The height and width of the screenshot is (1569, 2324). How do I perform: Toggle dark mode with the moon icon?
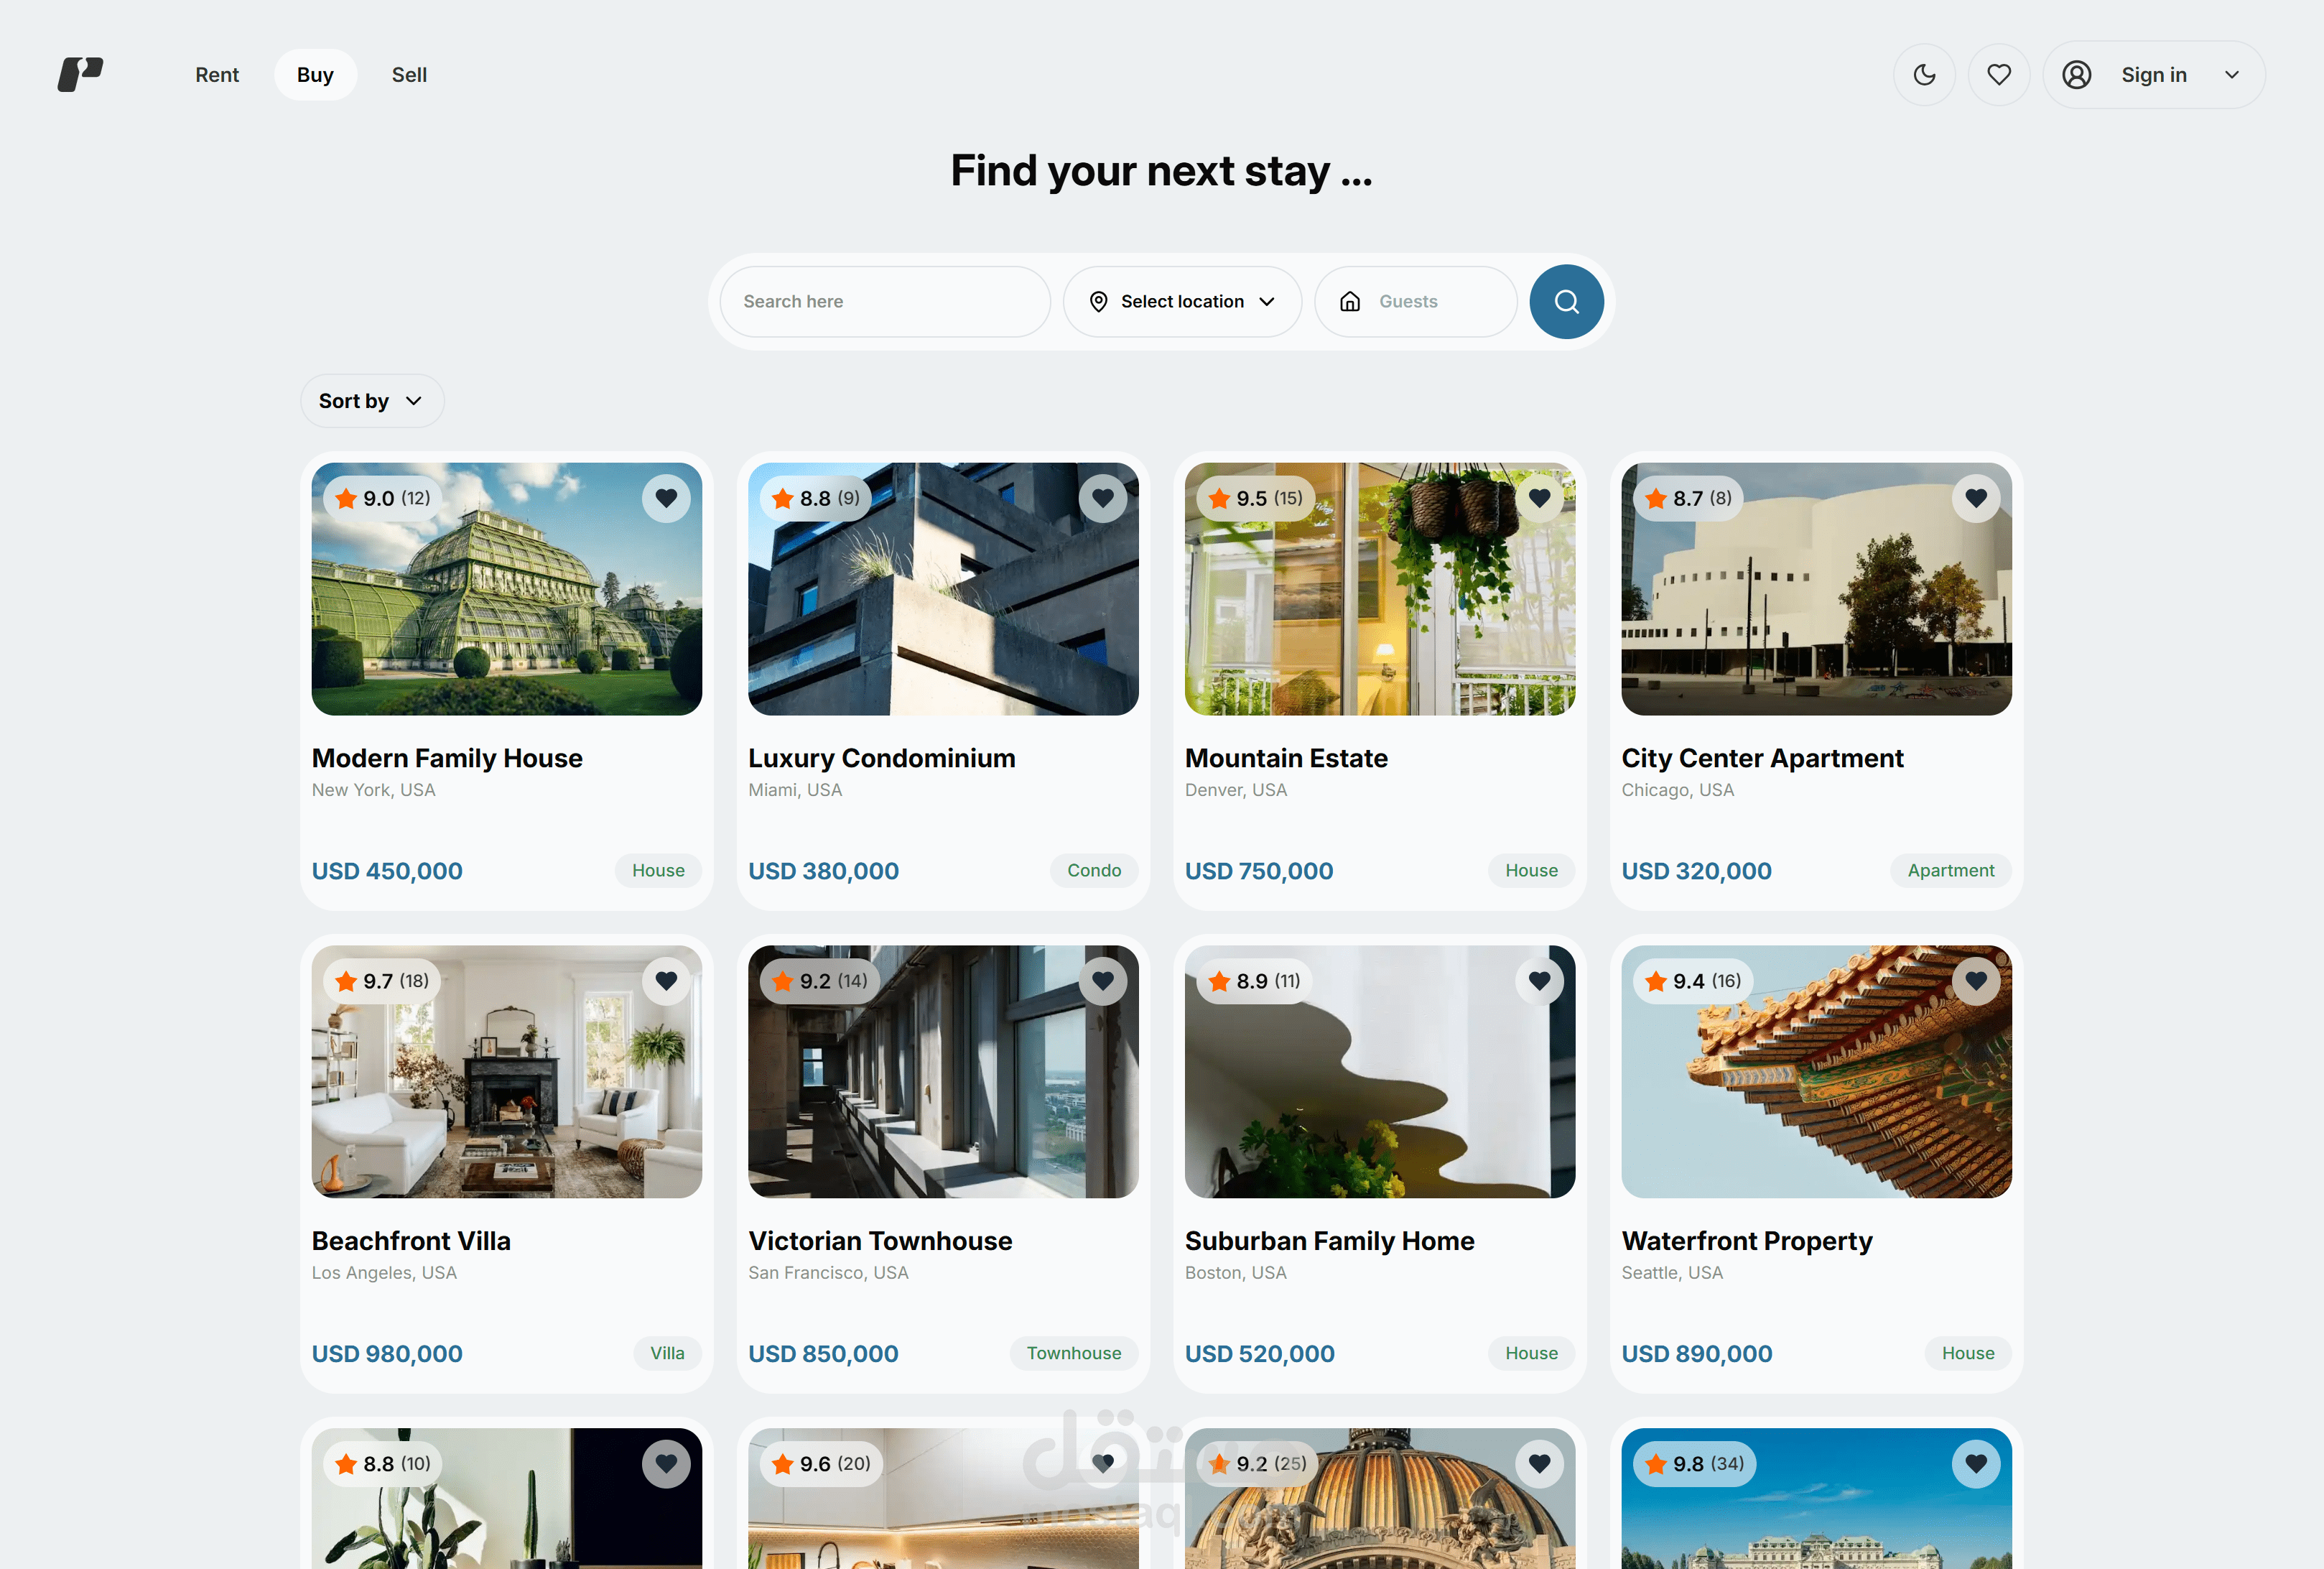point(1924,75)
